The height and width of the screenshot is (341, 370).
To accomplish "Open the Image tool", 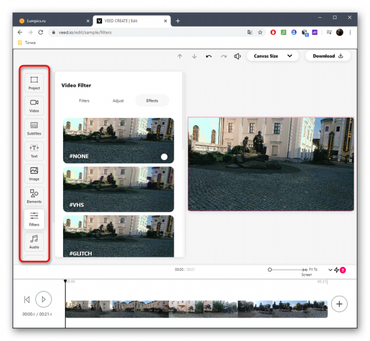I will coord(34,174).
